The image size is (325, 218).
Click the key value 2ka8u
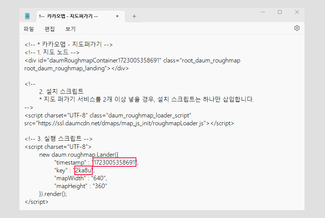pos(83,170)
